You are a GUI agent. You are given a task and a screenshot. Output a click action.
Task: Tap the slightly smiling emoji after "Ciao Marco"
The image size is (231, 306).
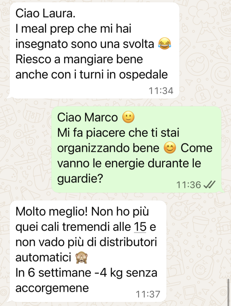(x=128, y=117)
